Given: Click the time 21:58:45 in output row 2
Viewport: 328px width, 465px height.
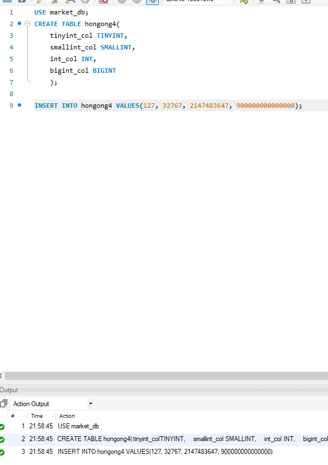Looking at the screenshot, I should click(x=41, y=439).
